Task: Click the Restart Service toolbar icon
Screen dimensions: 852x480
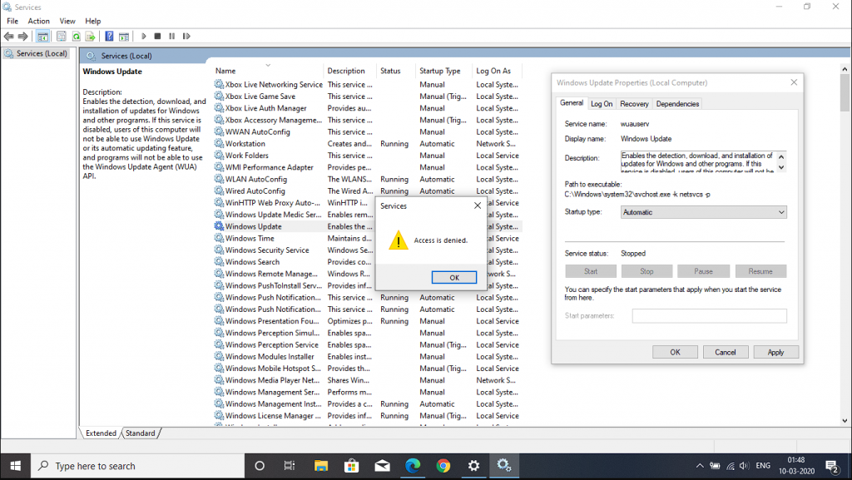Action: coord(186,37)
